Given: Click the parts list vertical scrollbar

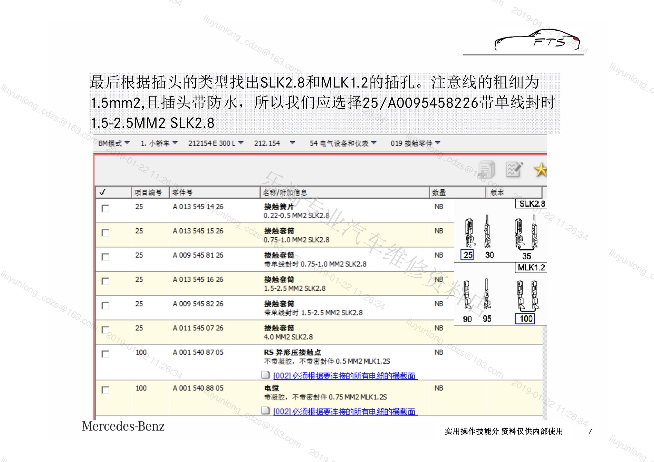Looking at the screenshot, I should coord(545,373).
